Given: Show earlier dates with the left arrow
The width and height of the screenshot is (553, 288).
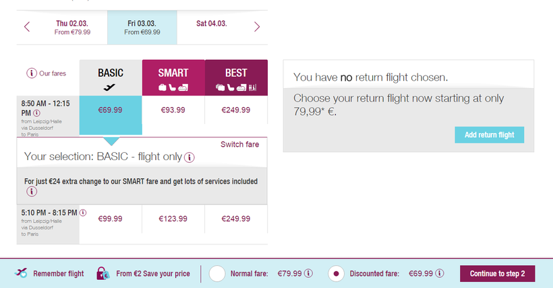Looking at the screenshot, I should (27, 27).
